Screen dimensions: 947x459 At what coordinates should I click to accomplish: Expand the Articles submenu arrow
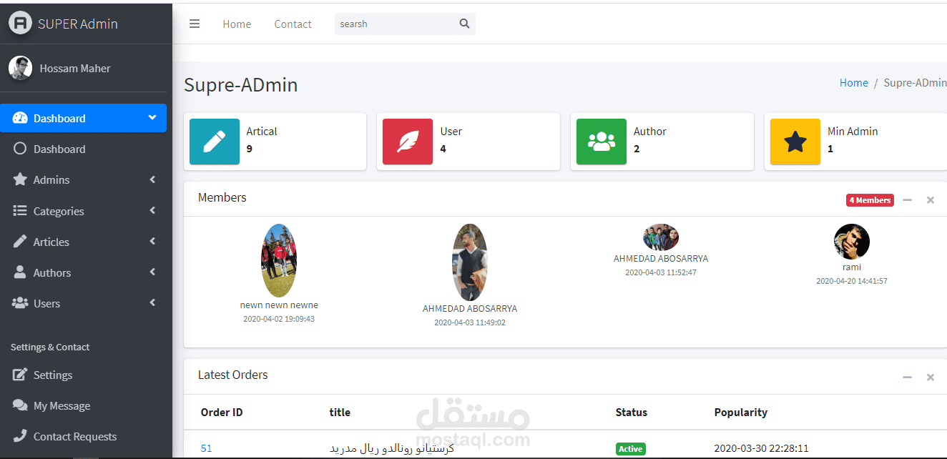click(x=152, y=241)
